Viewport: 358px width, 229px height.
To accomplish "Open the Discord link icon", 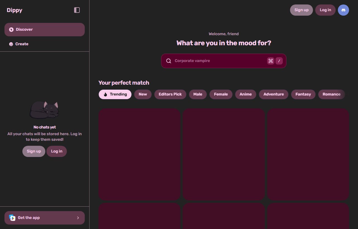I will coord(343,10).
